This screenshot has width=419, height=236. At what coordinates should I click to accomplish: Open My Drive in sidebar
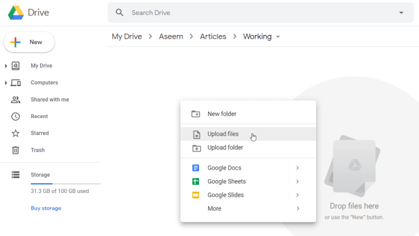click(41, 66)
